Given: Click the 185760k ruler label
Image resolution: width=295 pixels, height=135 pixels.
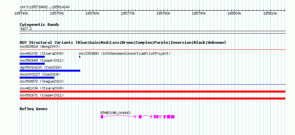Looking at the screenshot, I should pyautogui.click(x=92, y=14).
